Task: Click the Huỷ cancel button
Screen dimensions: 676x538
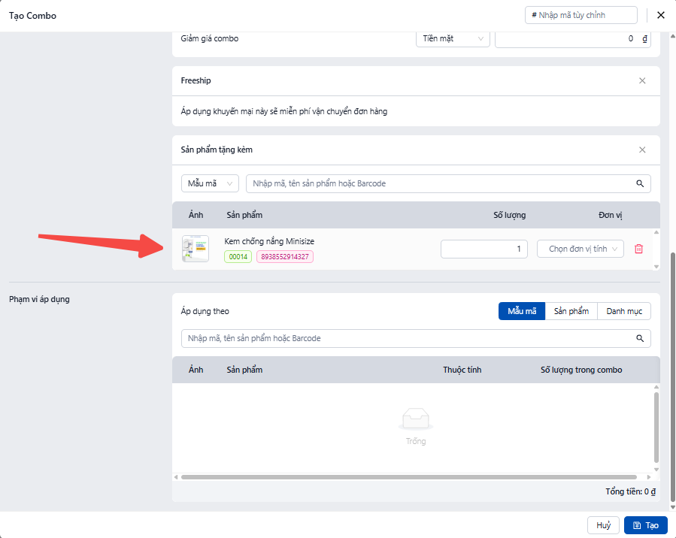Action: click(x=603, y=525)
